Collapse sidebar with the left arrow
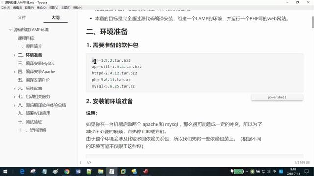The width and height of the screenshot is (314, 176). click(80, 162)
